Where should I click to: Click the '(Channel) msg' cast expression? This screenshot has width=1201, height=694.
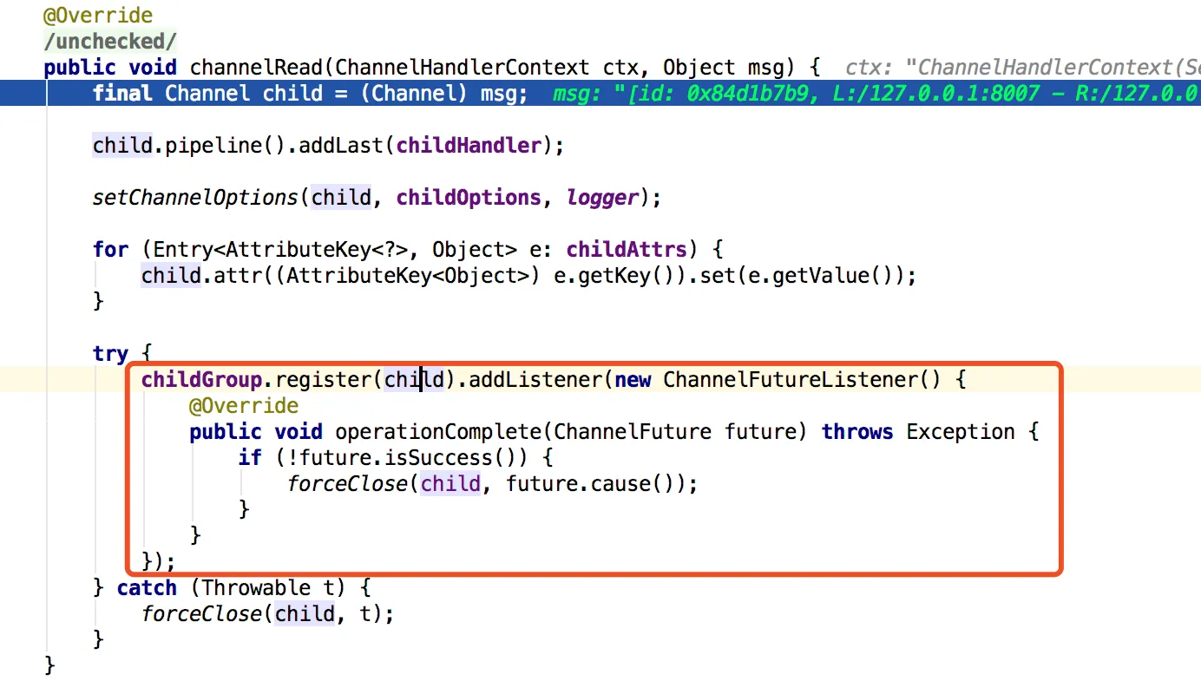[439, 94]
